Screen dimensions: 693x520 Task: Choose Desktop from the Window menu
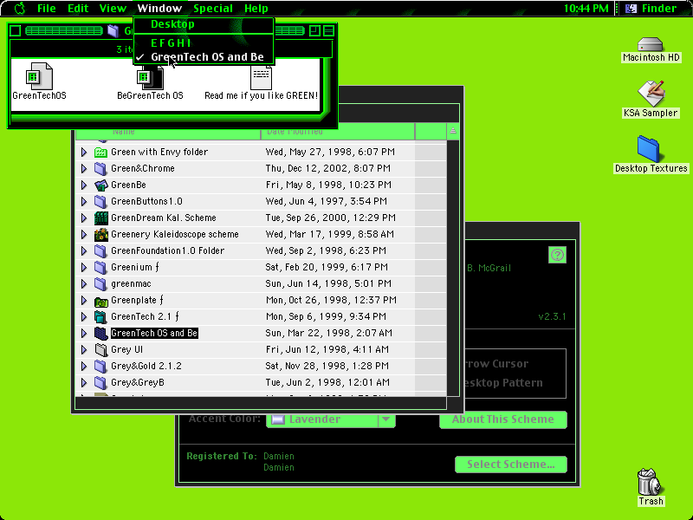pyautogui.click(x=204, y=24)
